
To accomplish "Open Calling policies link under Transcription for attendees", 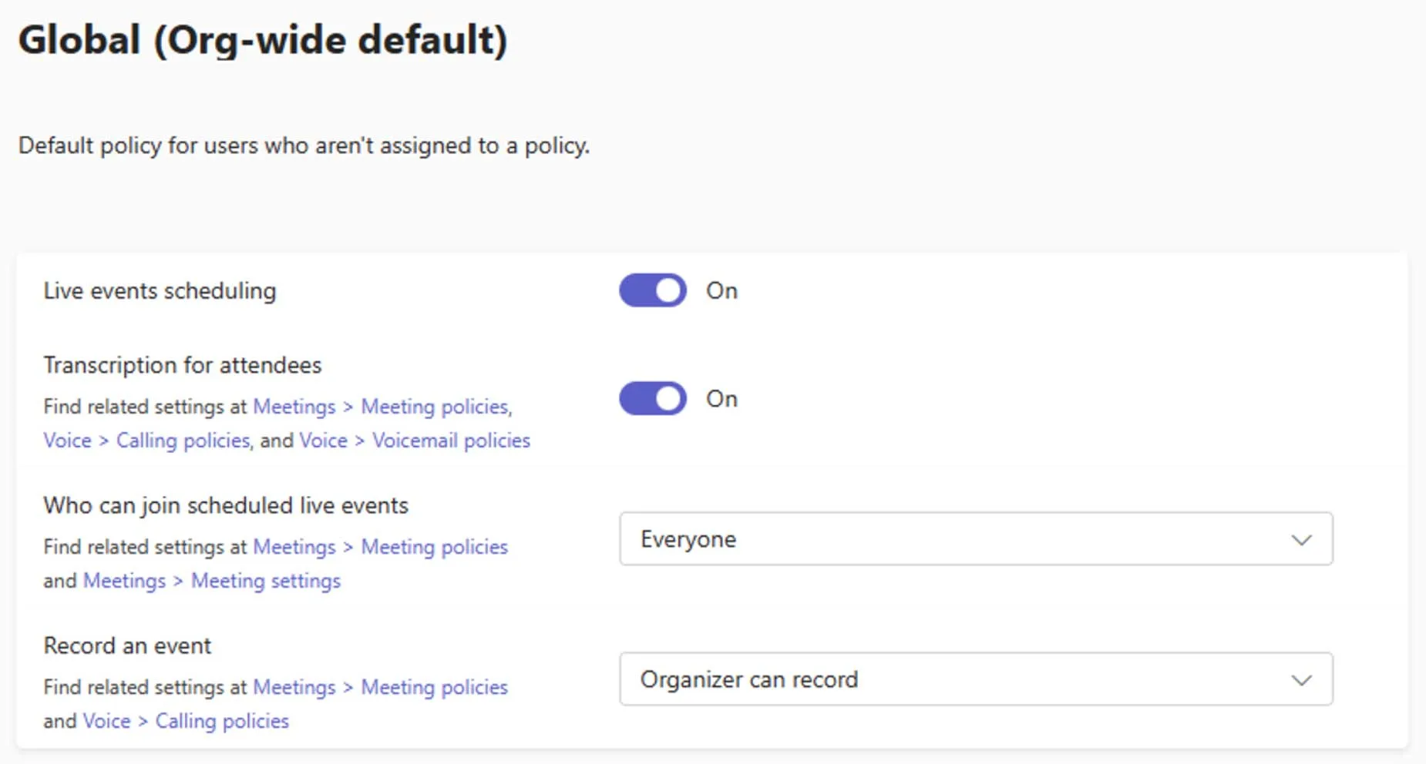I will pyautogui.click(x=183, y=441).
